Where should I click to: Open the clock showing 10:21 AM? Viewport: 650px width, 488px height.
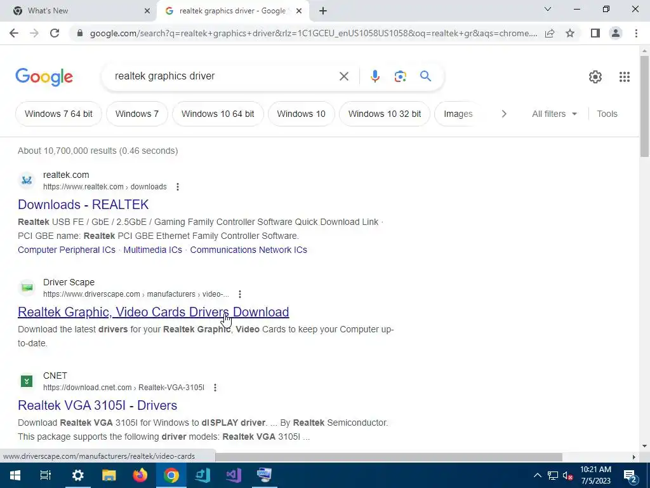595,475
